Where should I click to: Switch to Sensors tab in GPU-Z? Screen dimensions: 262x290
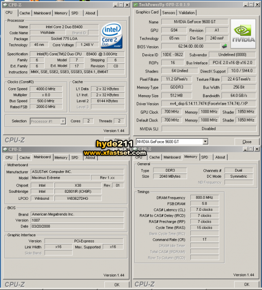169,13
